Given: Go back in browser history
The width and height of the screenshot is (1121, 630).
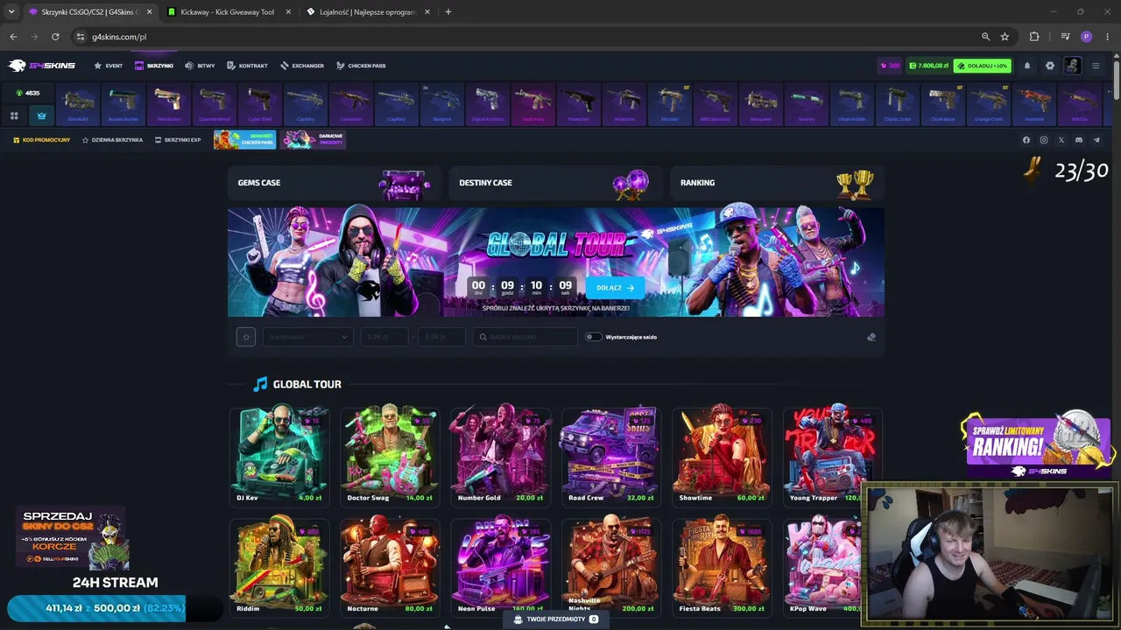Looking at the screenshot, I should [x=13, y=37].
